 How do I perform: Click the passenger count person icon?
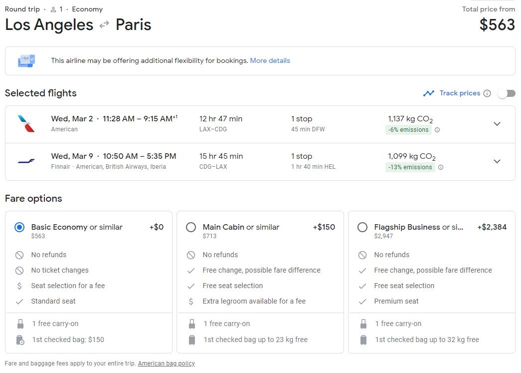click(x=53, y=9)
